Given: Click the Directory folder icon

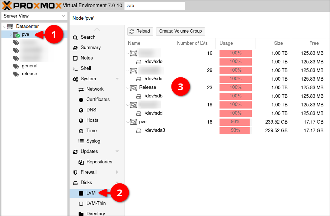Looking at the screenshot, I should (81, 214).
